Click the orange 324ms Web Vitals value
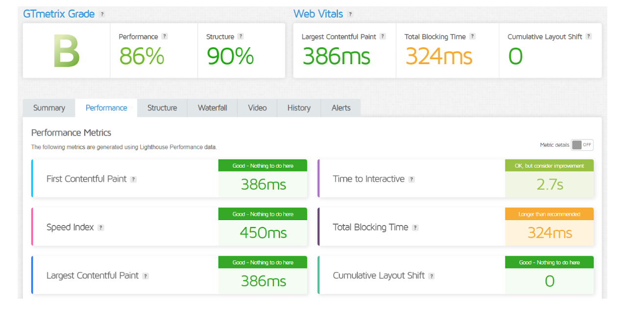This screenshot has width=624, height=314. tap(439, 56)
